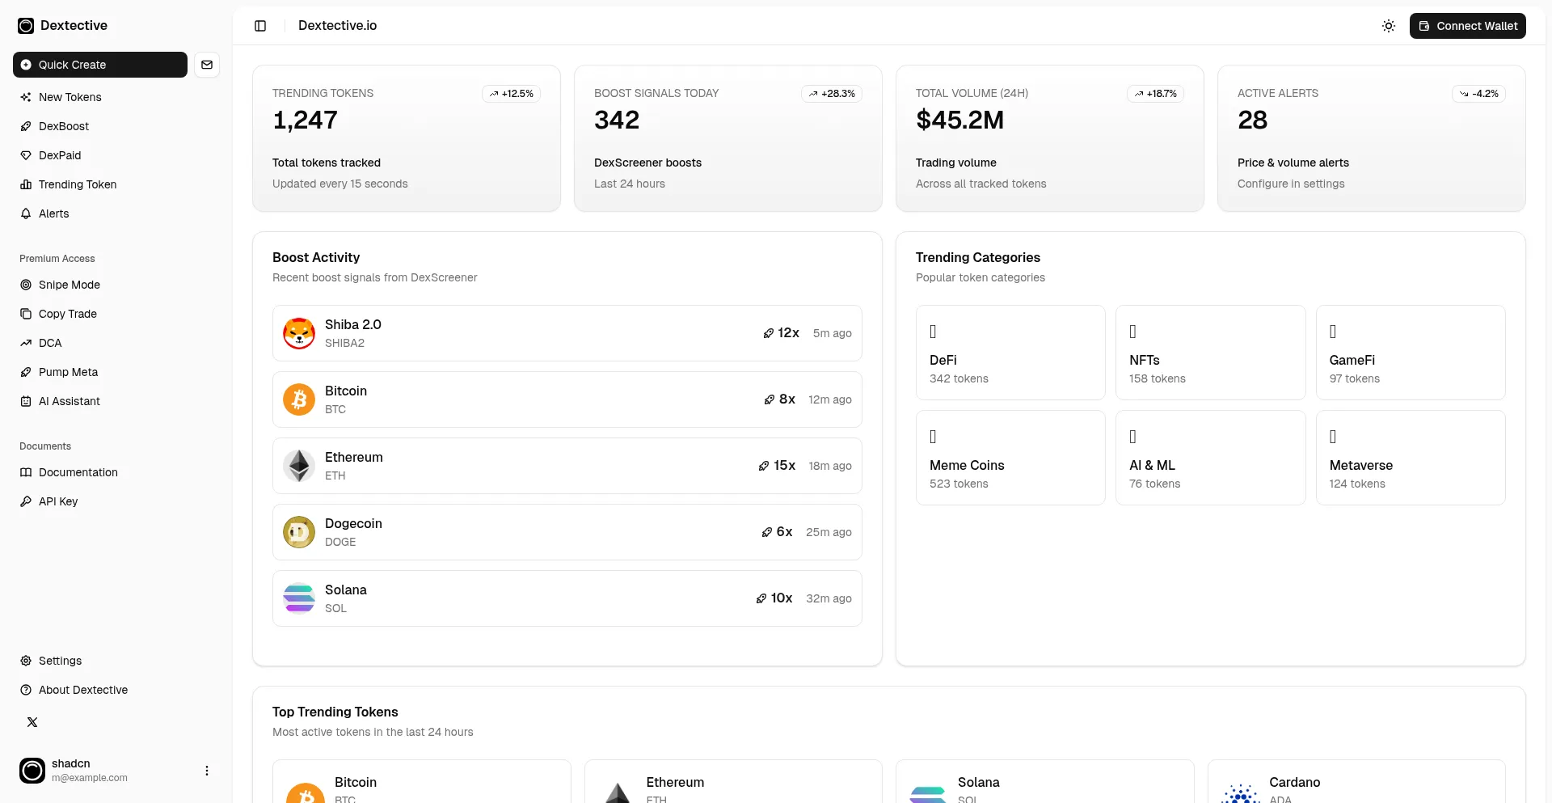
Task: Toggle the sidebar panel icon
Action: (260, 26)
